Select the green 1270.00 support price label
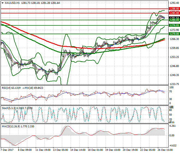This screenshot has height=153, width=180. pos(173,34)
